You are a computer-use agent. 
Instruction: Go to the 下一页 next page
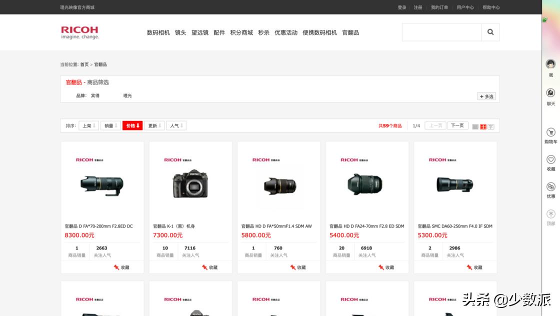point(457,125)
